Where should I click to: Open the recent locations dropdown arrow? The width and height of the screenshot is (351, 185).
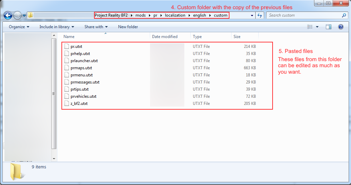pyautogui.click(x=24, y=16)
